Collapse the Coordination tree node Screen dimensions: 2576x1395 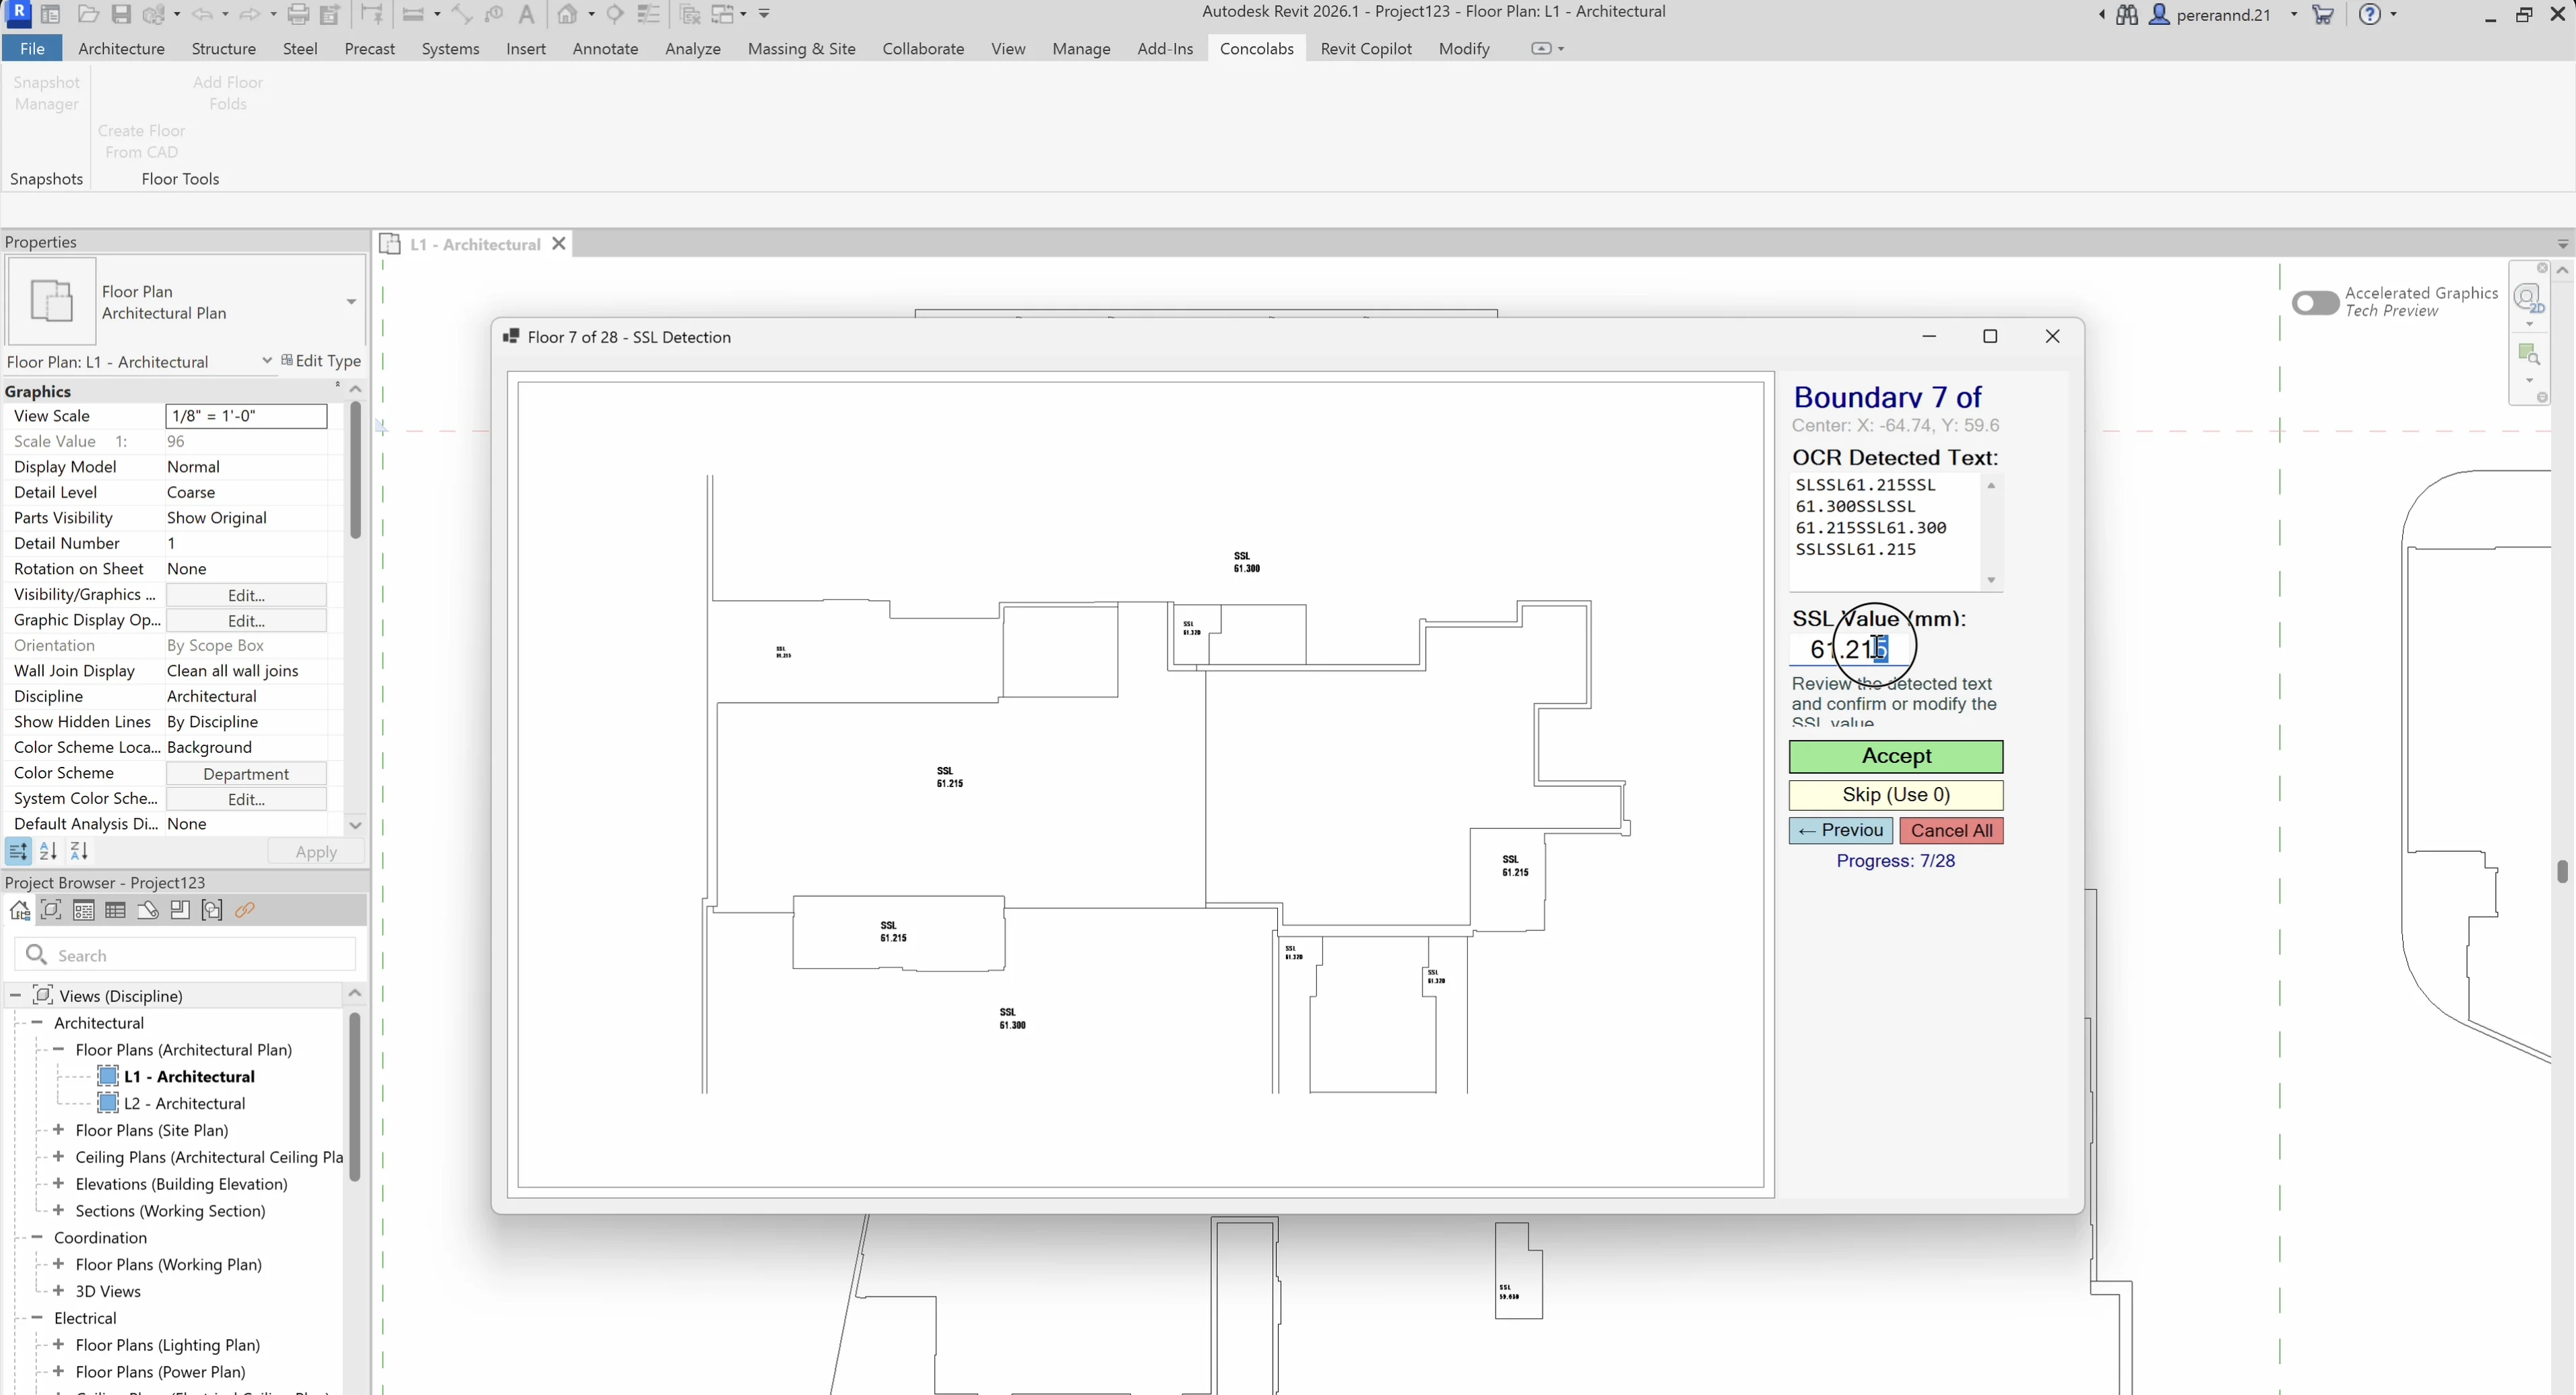click(37, 1238)
